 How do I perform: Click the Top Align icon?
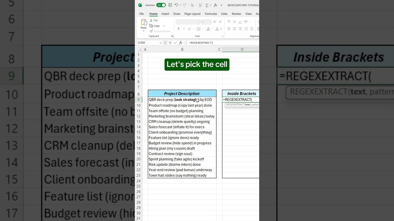coord(229,22)
